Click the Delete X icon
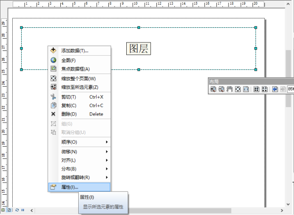The height and width of the screenshot is (215, 294). pos(53,114)
